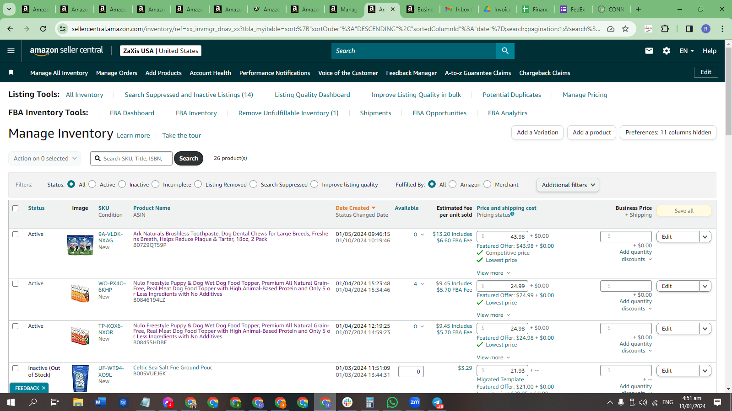Click the price field showing 43.98

tap(502, 236)
